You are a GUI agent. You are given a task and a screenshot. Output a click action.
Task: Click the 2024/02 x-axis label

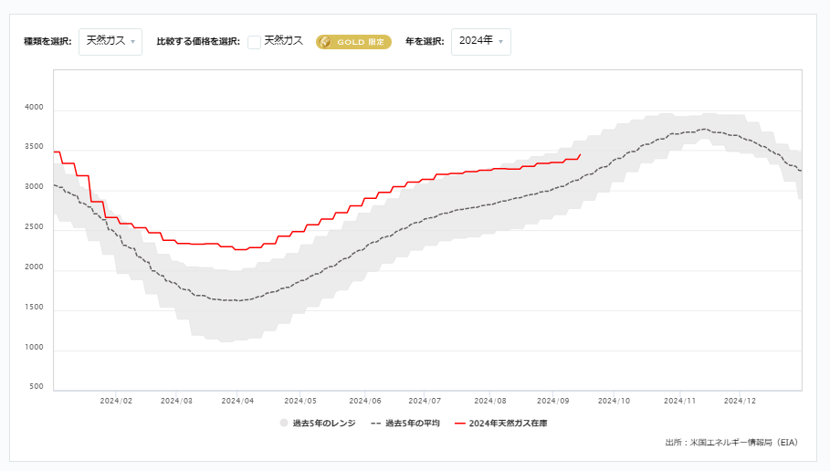pos(116,401)
